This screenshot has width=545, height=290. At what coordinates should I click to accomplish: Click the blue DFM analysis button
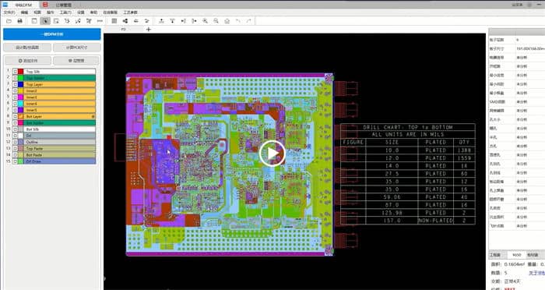52,34
